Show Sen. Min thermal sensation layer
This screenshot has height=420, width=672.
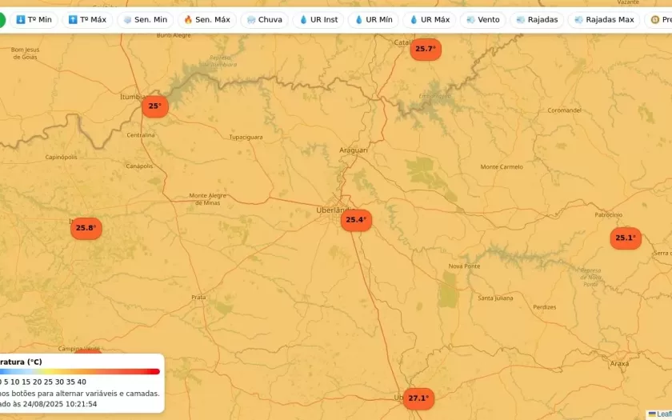[x=145, y=20]
